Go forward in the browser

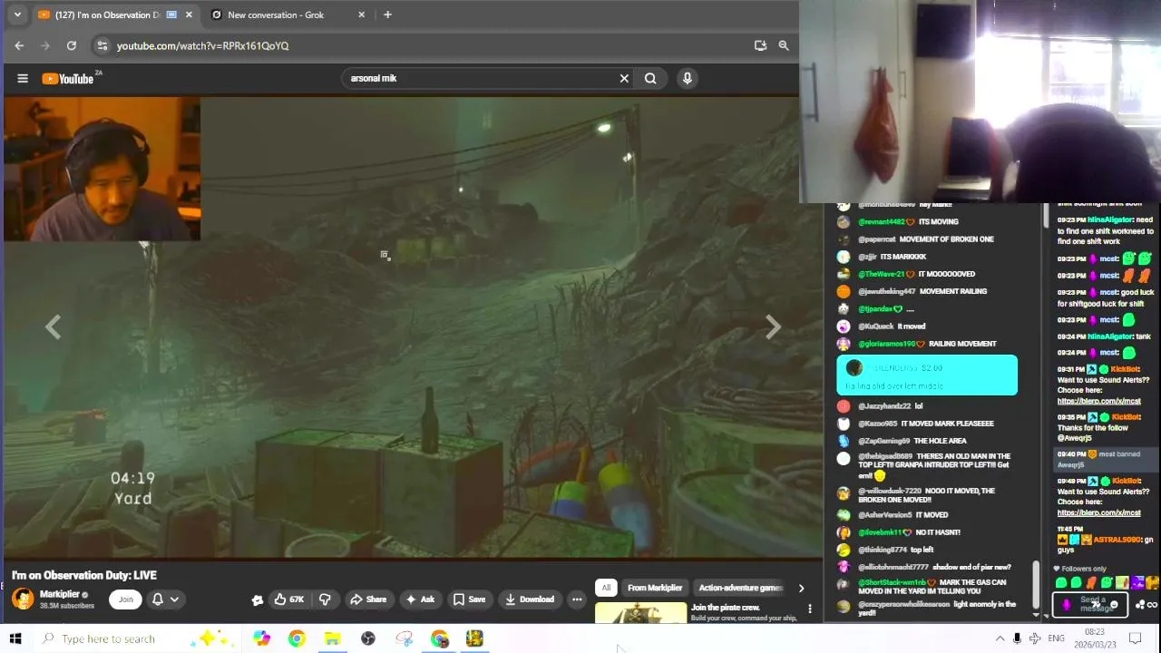pyautogui.click(x=45, y=45)
